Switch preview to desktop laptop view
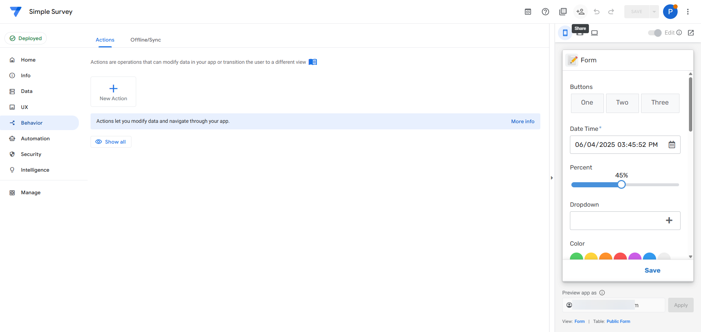Image resolution: width=701 pixels, height=332 pixels. (x=594, y=33)
